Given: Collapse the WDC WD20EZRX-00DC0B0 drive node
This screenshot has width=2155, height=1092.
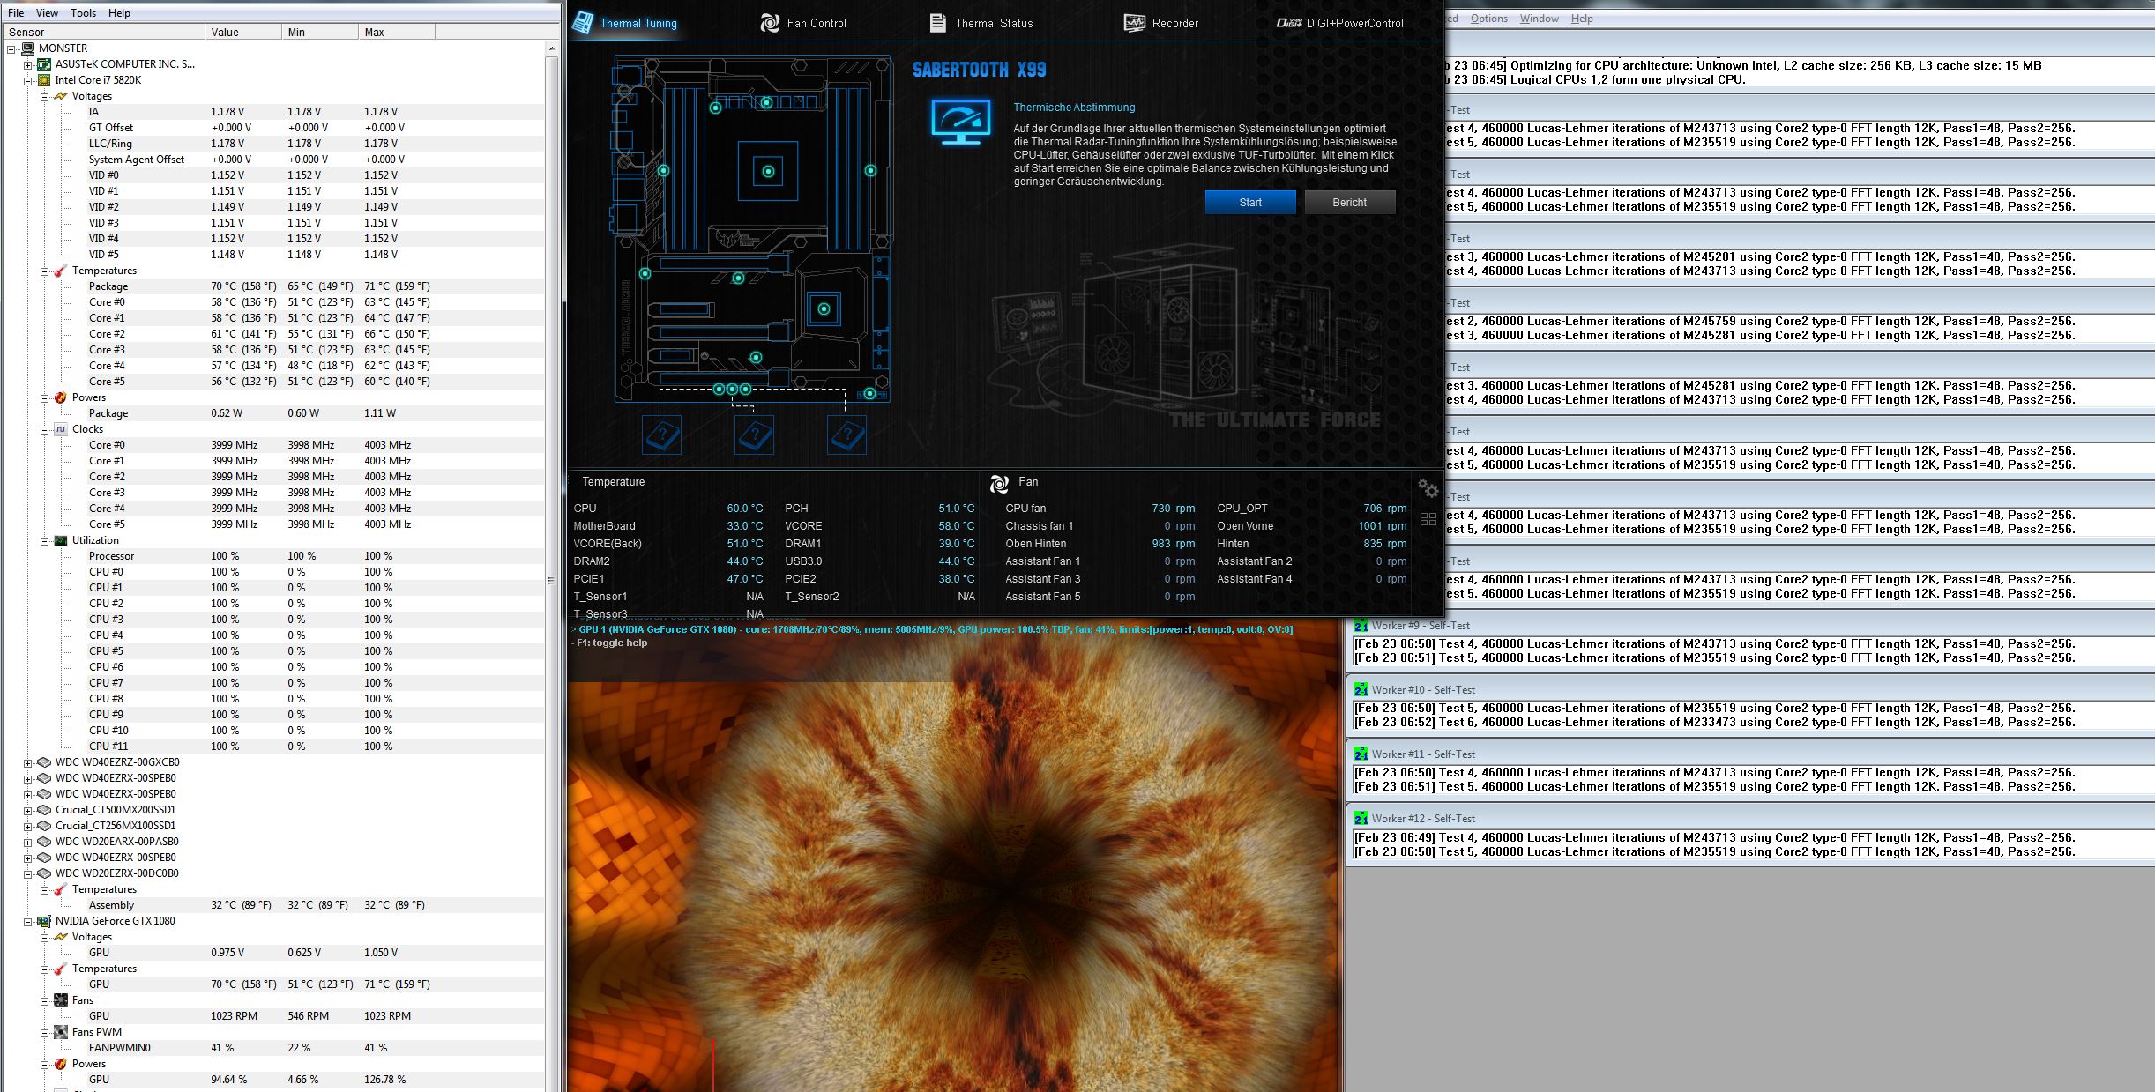Looking at the screenshot, I should pyautogui.click(x=28, y=873).
